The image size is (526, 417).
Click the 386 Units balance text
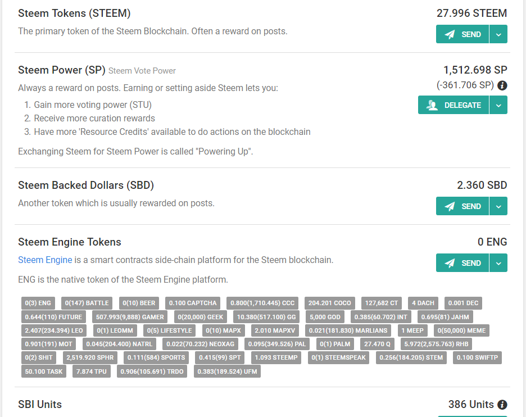(471, 405)
